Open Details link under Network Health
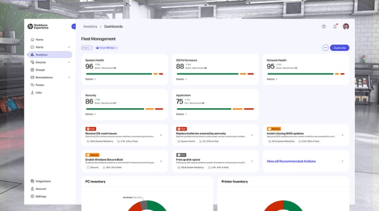Screen dimensions: 379x211 tap(272, 79)
